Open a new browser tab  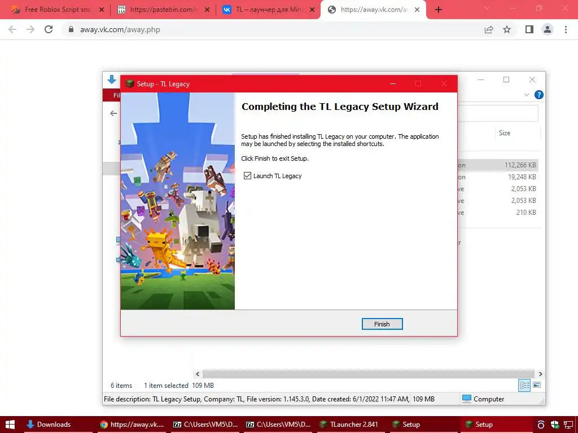point(438,10)
